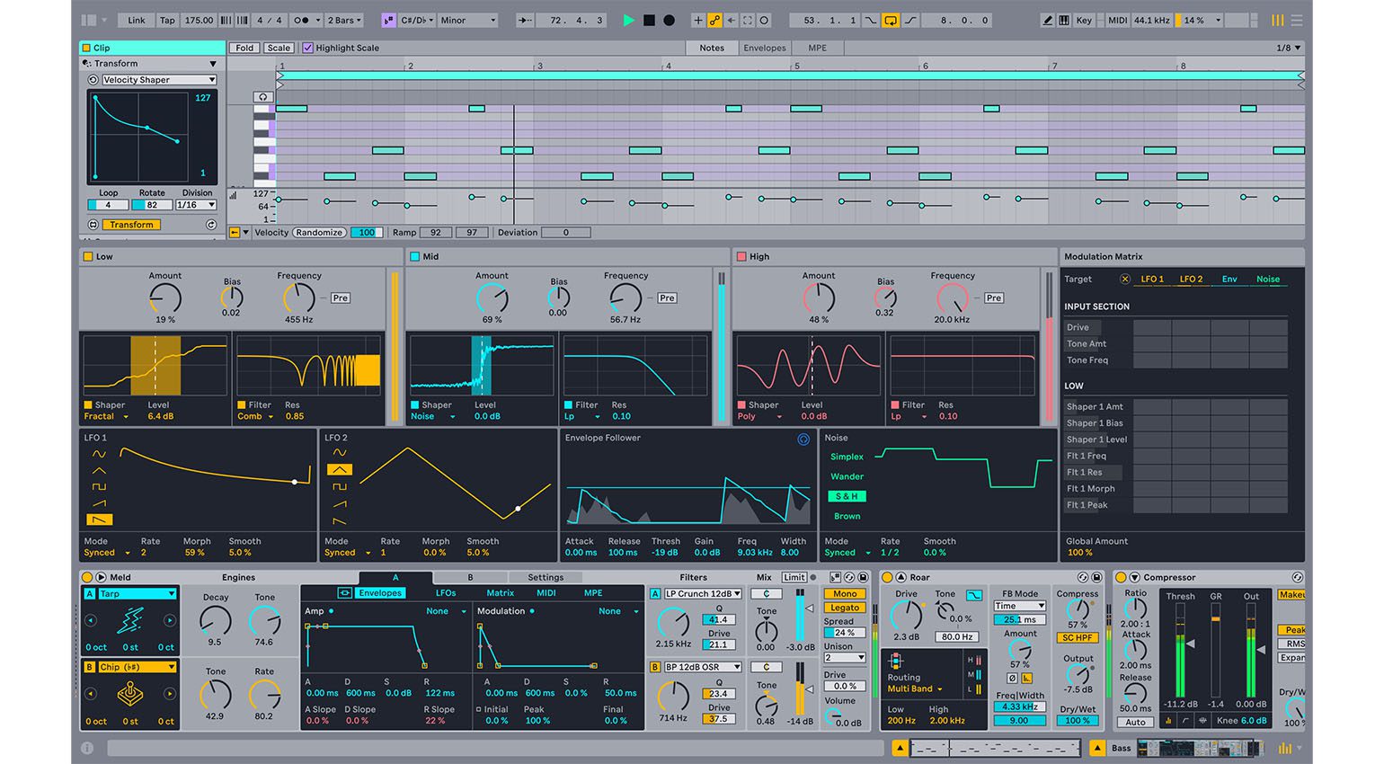Open the Minor scale dropdown

pos(467,20)
